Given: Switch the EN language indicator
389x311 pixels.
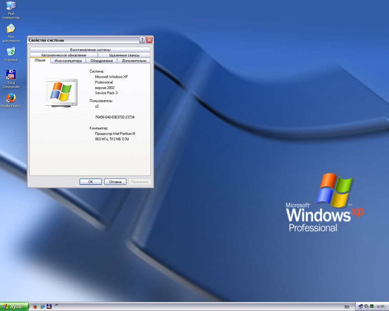Looking at the screenshot, I should coord(347,307).
